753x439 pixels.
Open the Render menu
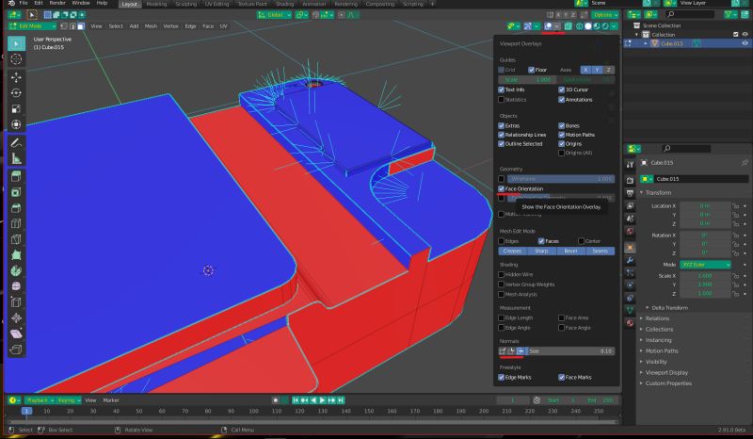click(x=57, y=4)
